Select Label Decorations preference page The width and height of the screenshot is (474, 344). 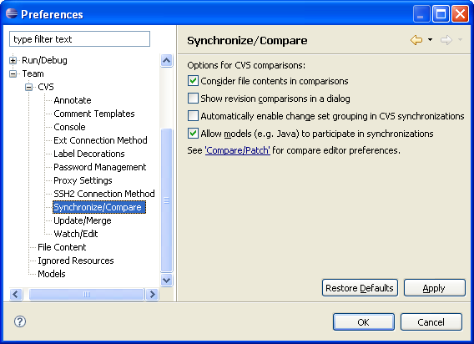coord(88,154)
